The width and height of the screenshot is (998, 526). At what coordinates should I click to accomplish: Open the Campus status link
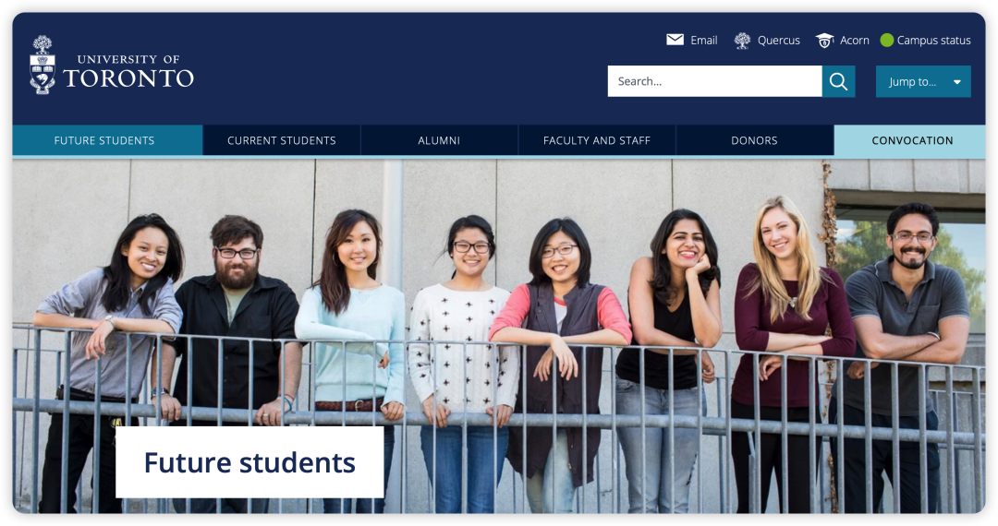click(933, 40)
